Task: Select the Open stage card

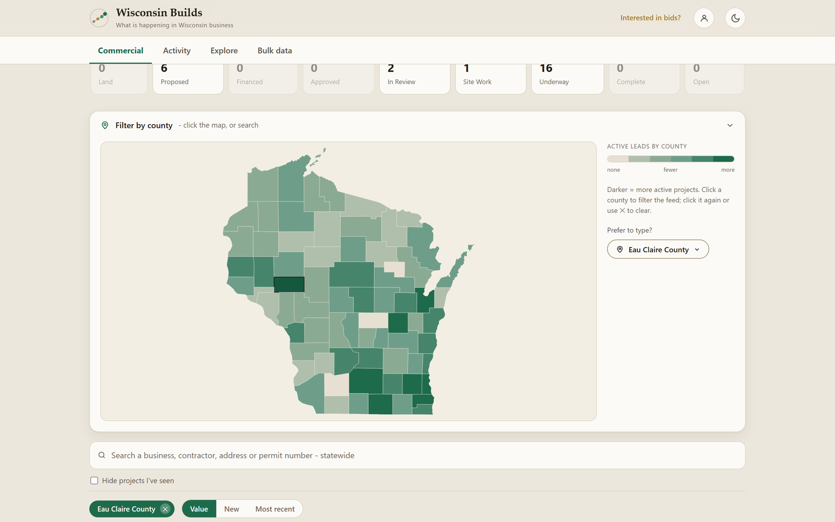Action: 714,78
